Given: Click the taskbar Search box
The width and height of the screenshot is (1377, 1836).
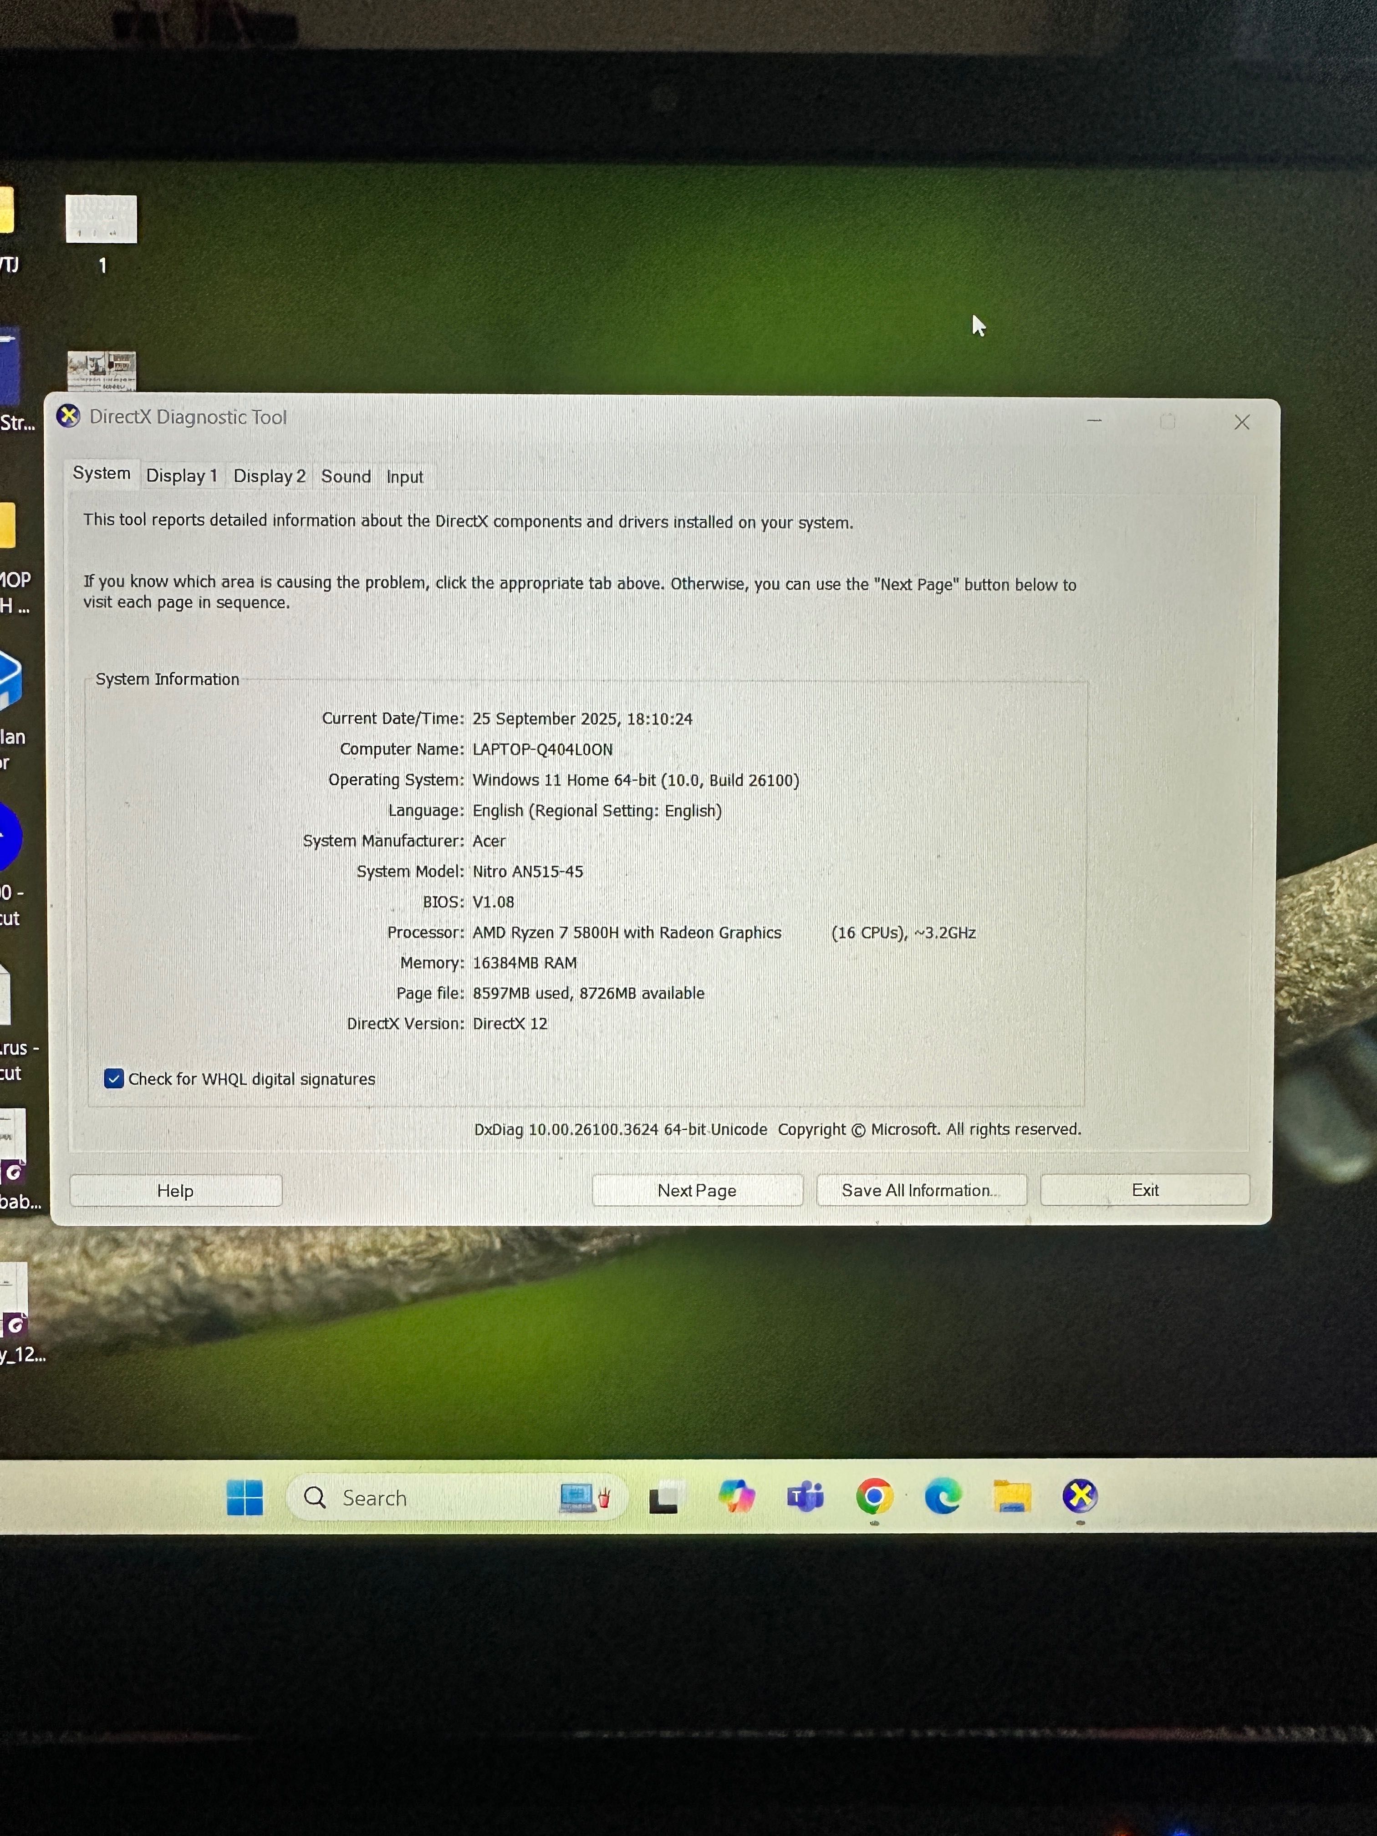Looking at the screenshot, I should (457, 1497).
